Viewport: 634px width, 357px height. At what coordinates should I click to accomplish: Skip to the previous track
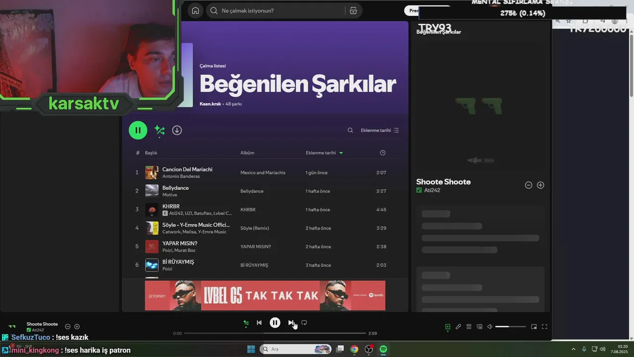click(259, 323)
